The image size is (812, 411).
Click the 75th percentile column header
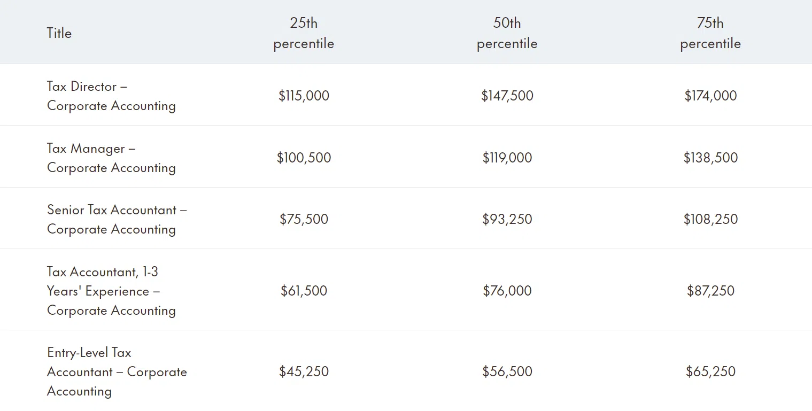tap(710, 33)
